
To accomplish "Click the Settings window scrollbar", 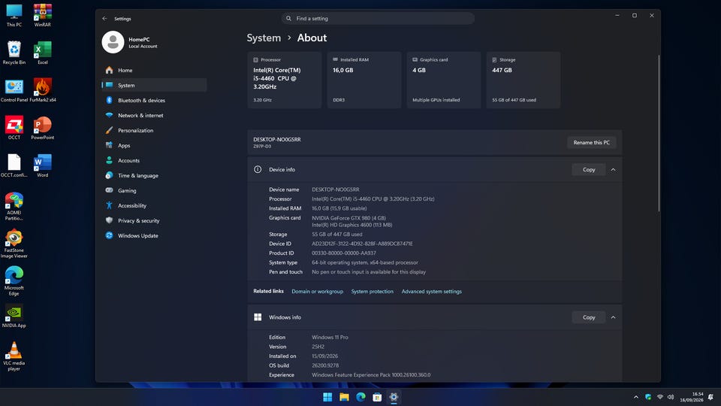I will (x=659, y=134).
